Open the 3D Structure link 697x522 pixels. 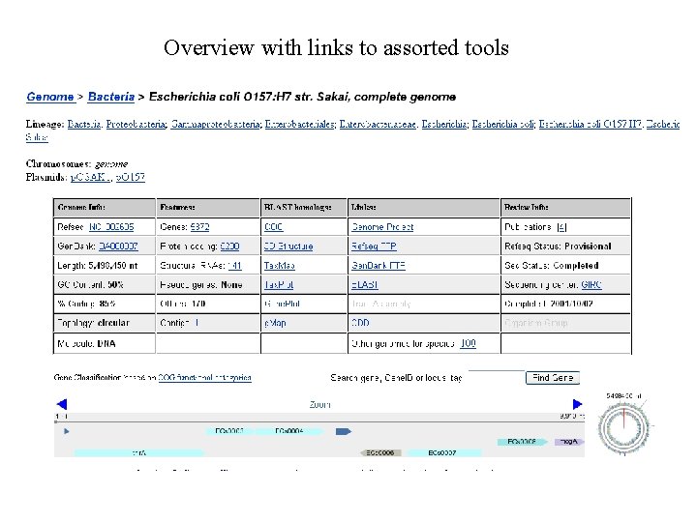[288, 246]
